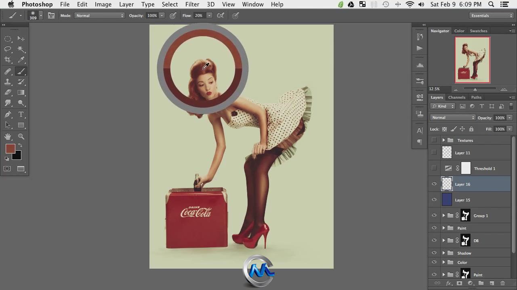Select the Eyedropper tool
Screen dimensions: 517x290
(x=21, y=60)
